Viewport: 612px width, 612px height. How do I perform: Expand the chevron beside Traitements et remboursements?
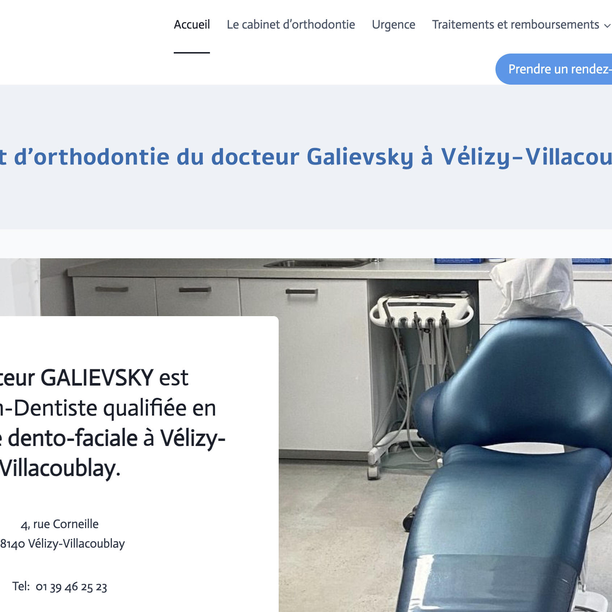click(x=607, y=26)
